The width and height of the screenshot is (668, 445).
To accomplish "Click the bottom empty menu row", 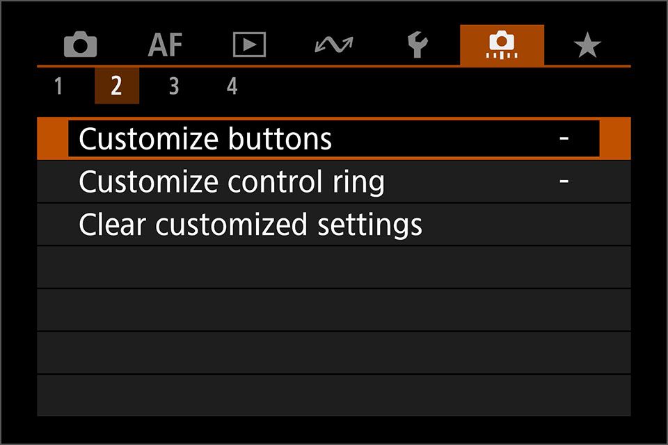I will (334, 396).
